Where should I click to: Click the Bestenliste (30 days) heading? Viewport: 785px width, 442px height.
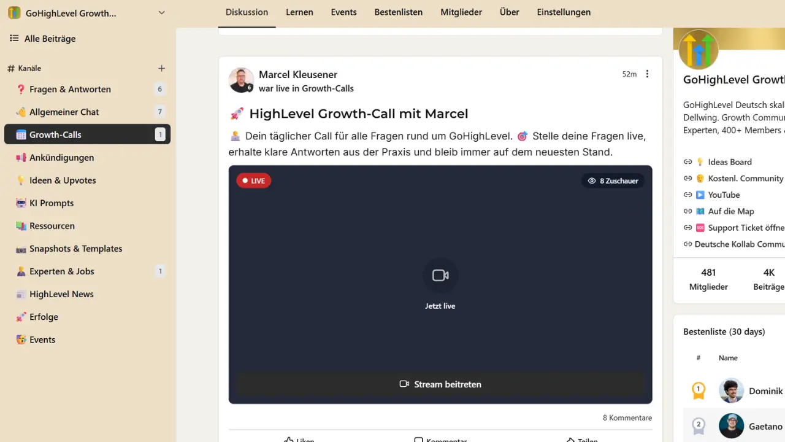(724, 331)
